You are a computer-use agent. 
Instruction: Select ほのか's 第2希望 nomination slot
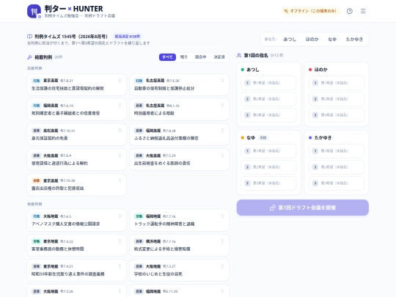(337, 99)
